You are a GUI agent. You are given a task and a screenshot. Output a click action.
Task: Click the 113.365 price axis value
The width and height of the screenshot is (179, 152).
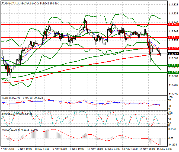[x=173, y=58]
